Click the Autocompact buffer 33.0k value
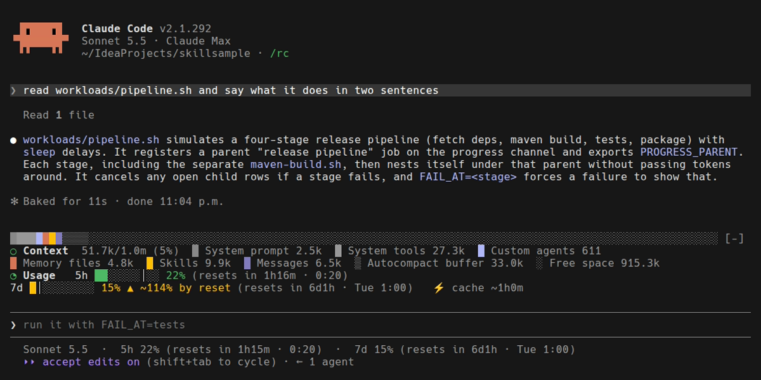Screen dimensions: 761x380 [x=445, y=263]
